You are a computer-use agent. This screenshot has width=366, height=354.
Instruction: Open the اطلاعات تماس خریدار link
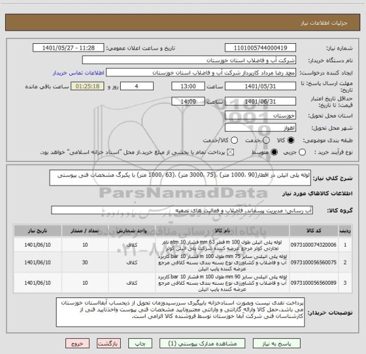[x=78, y=73]
